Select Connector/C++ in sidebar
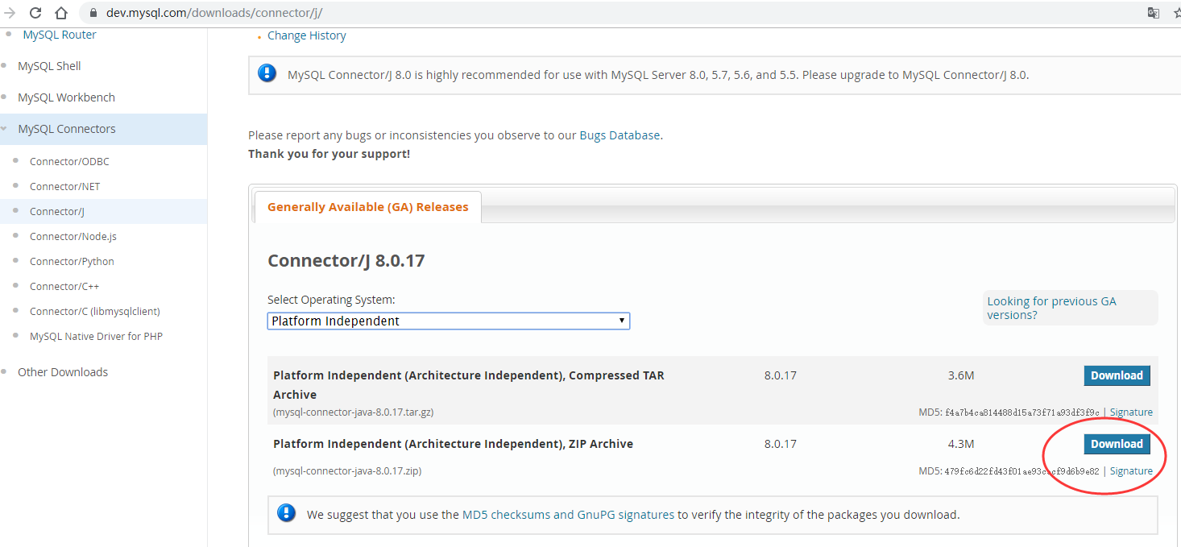 click(x=64, y=286)
